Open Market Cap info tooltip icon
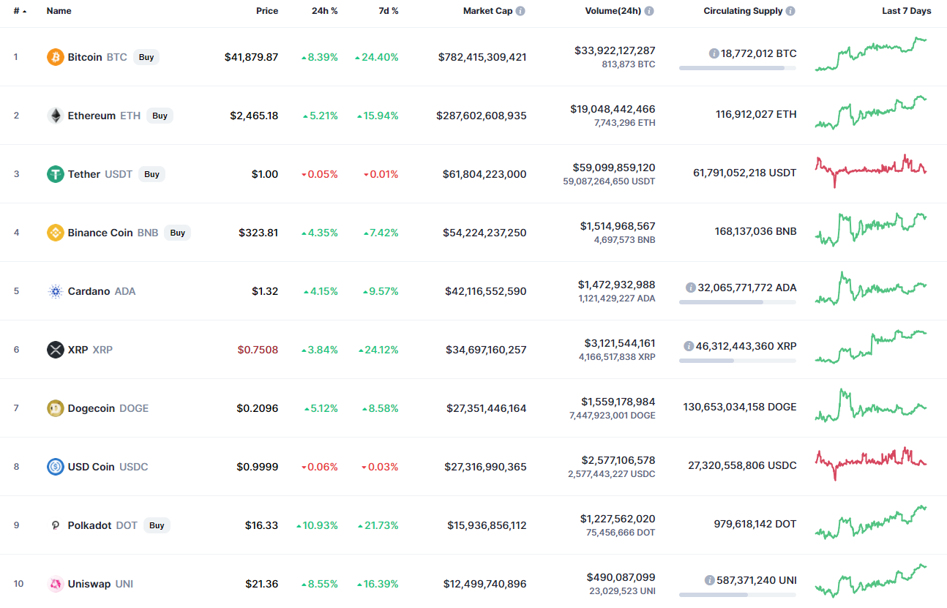 (x=520, y=11)
